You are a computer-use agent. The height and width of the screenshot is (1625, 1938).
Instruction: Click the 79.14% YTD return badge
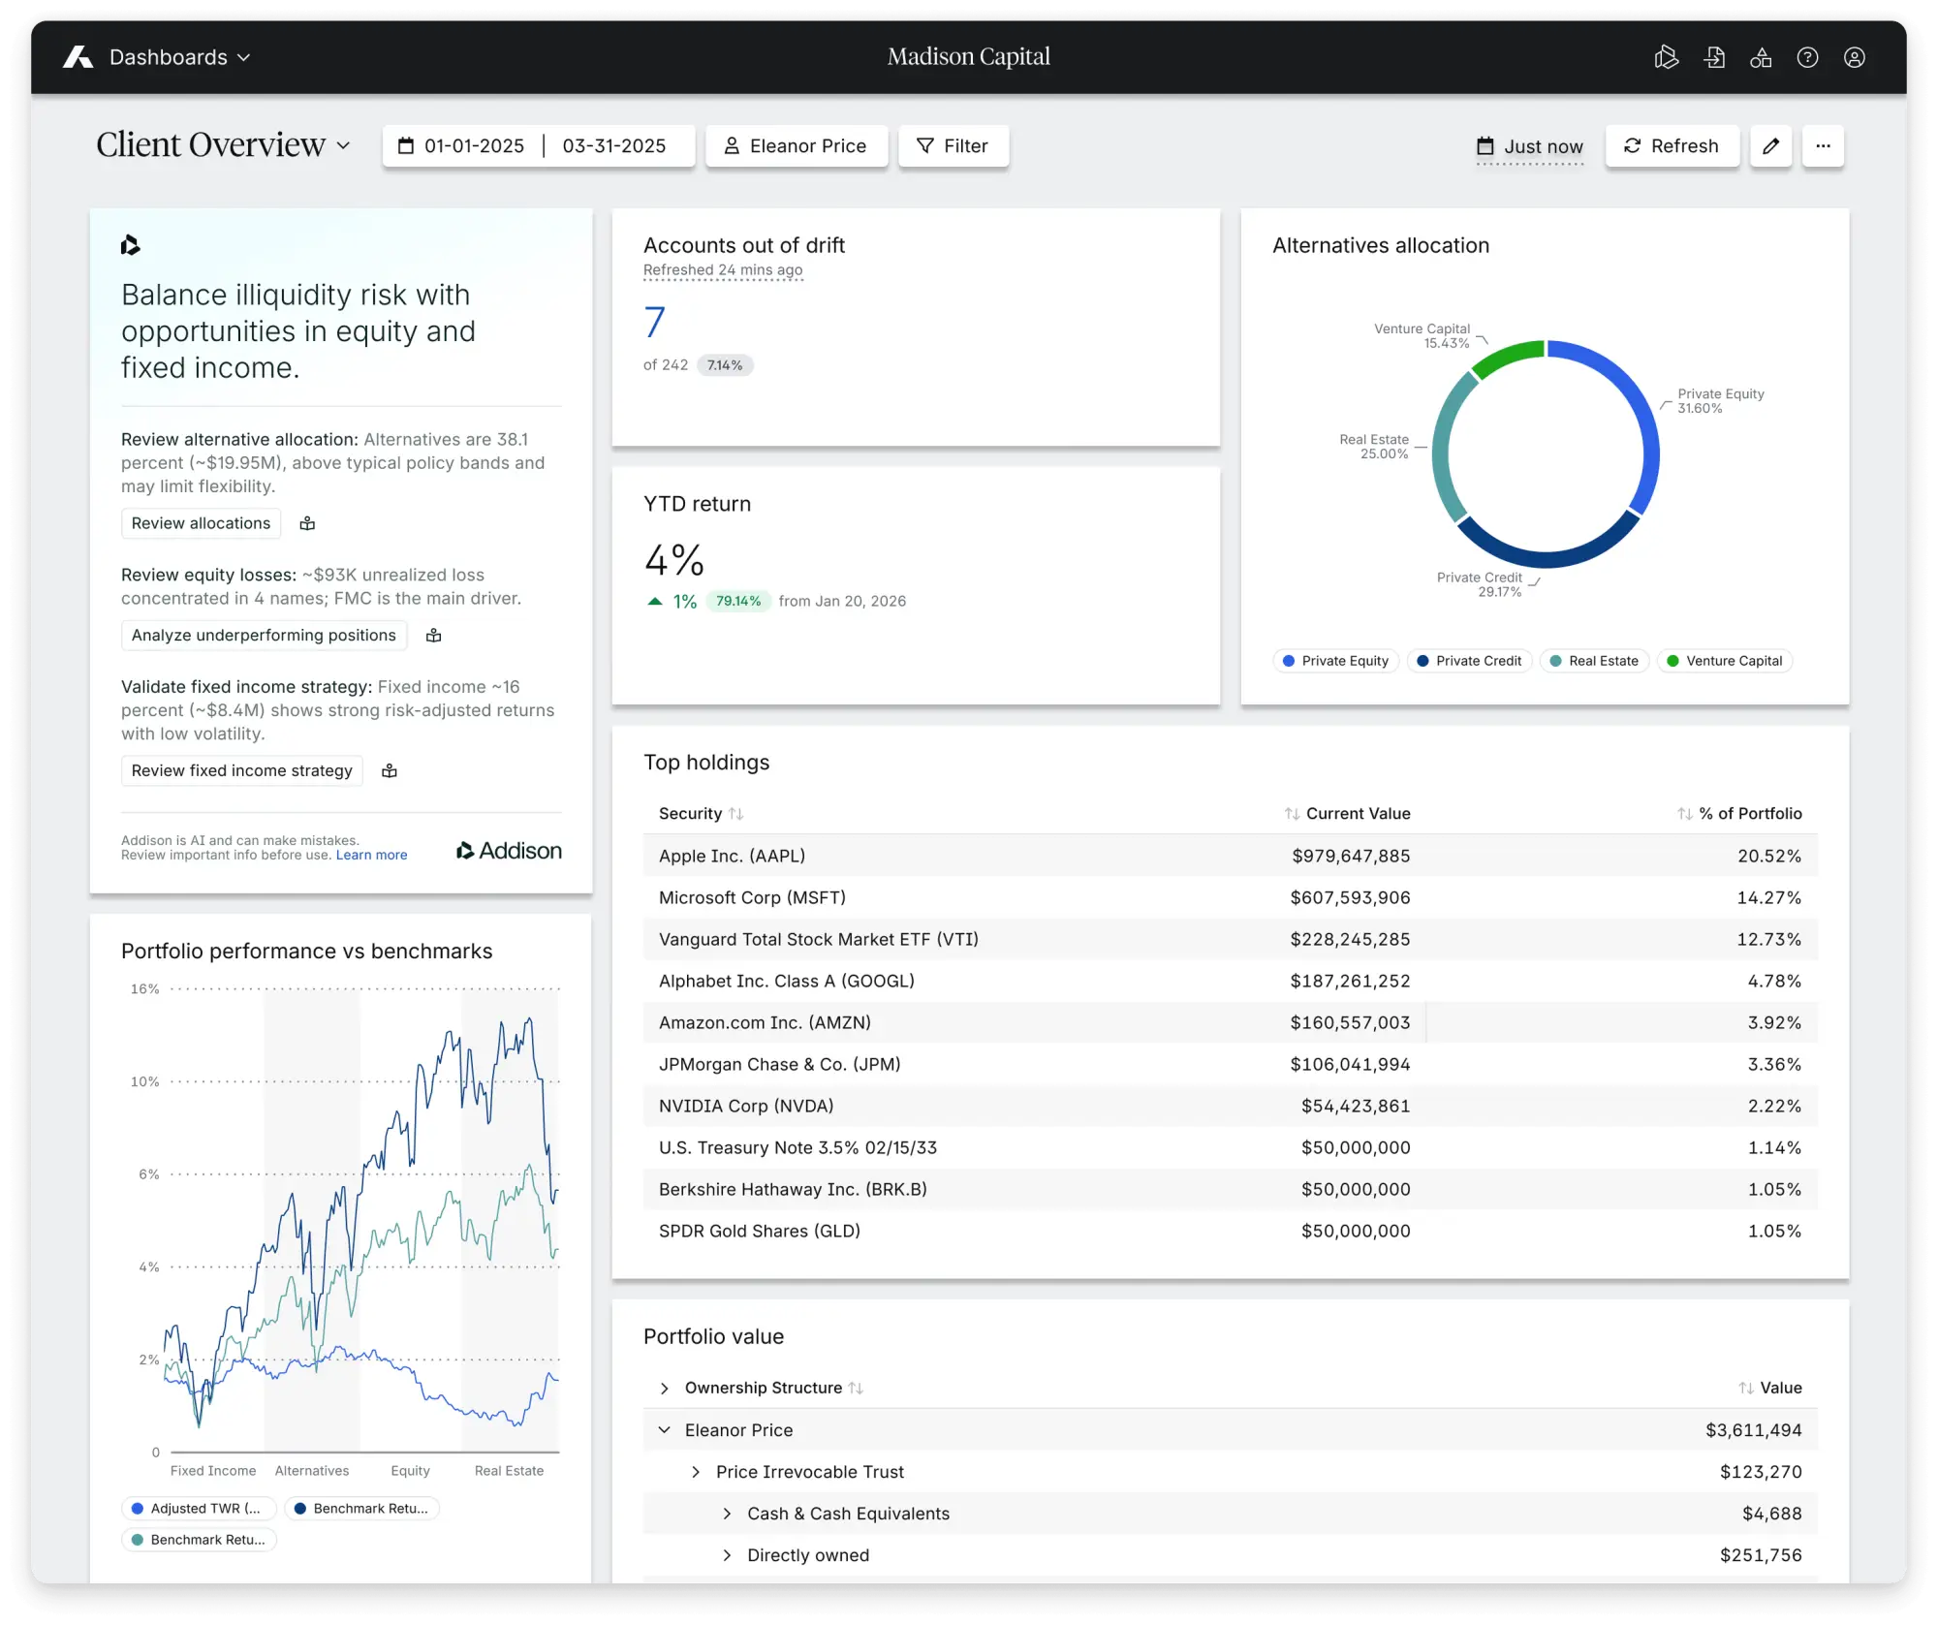pos(738,602)
